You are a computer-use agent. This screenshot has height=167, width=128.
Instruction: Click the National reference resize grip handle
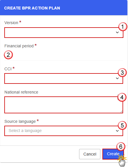(121, 112)
